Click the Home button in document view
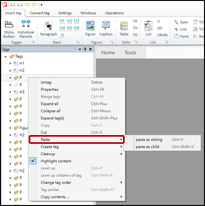 pos(108,53)
